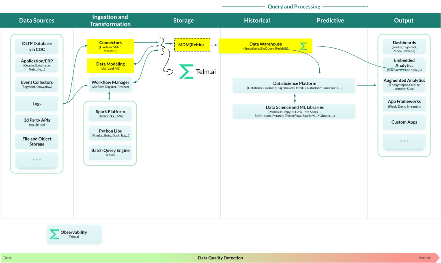The image size is (441, 263).
Task: Click the Embedded Analytics box
Action: 404,65
